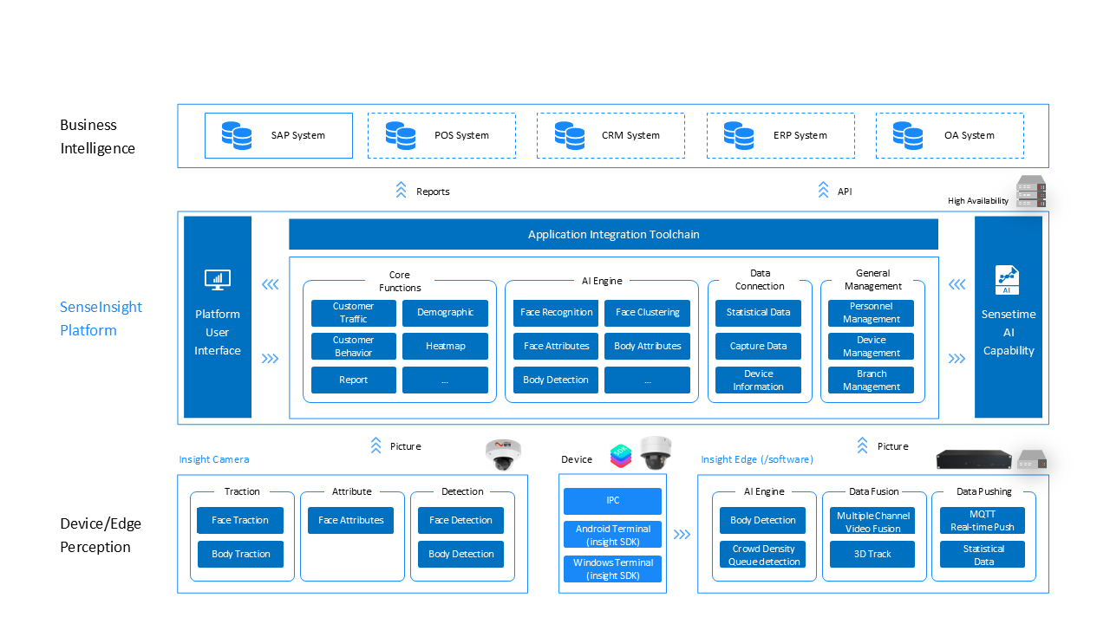Expand the Reports upward chevron arrows

pos(401,191)
